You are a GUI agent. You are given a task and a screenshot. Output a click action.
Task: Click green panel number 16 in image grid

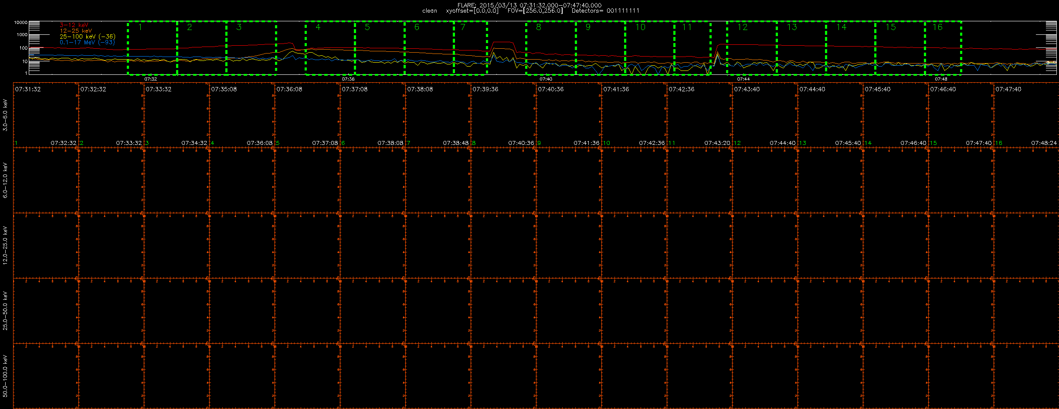point(999,143)
